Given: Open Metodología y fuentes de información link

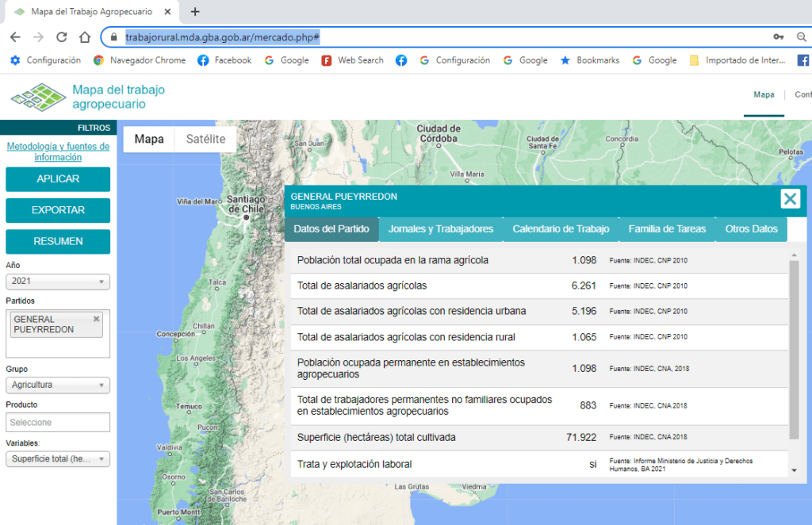Looking at the screenshot, I should 58,151.
